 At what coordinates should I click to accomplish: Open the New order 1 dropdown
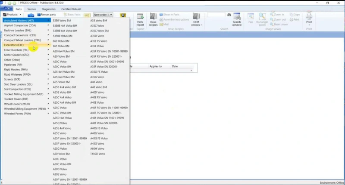(103, 15)
